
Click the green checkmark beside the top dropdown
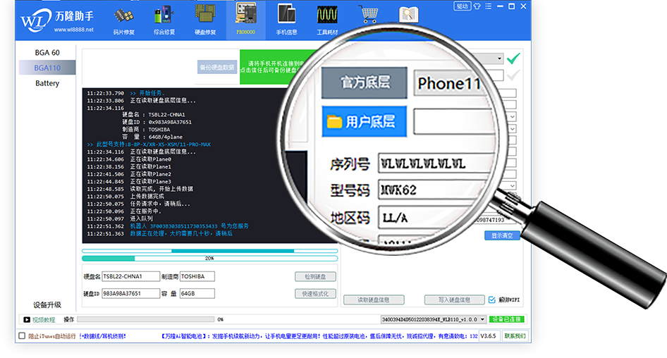click(513, 58)
